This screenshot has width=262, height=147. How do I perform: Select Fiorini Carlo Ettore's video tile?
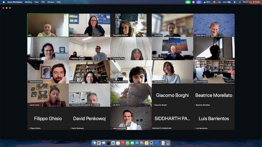point(89,95)
